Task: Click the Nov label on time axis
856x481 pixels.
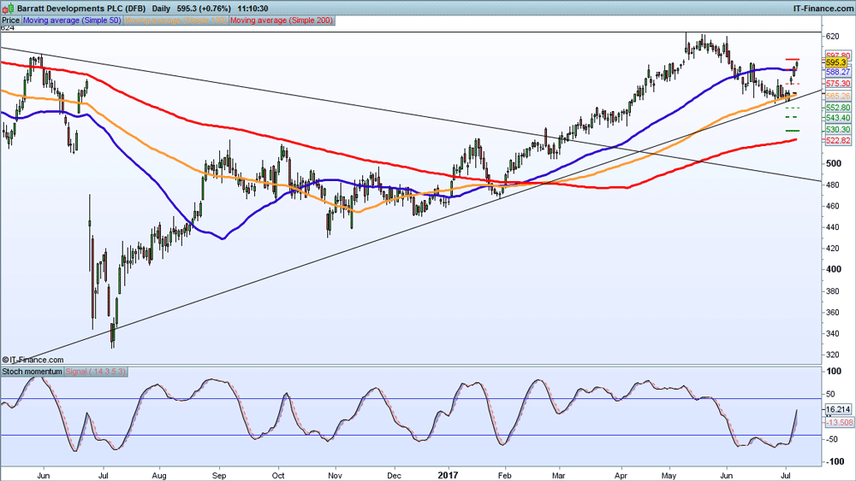Action: 336,476
